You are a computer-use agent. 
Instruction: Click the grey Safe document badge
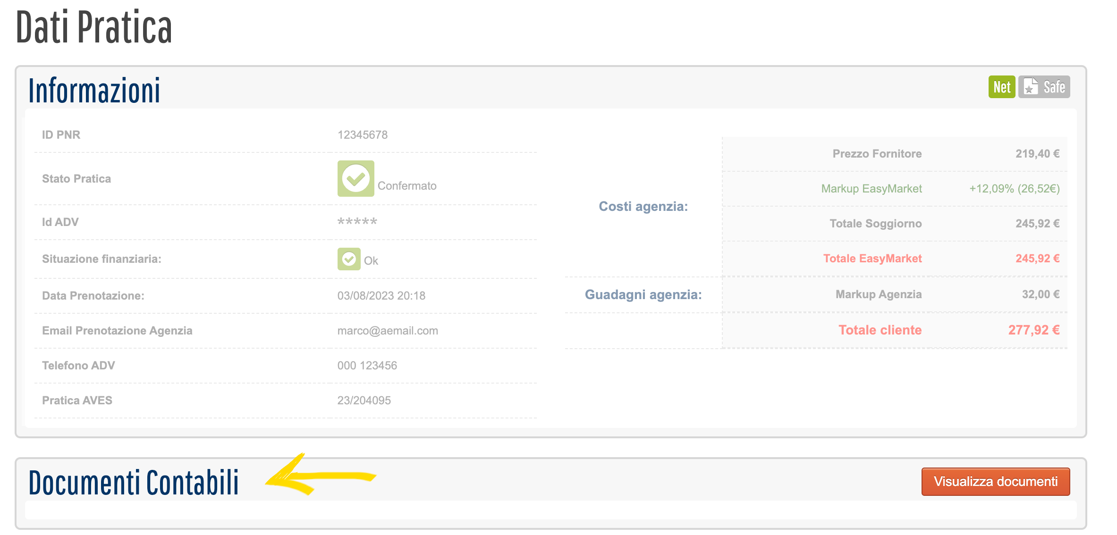pos(1044,87)
